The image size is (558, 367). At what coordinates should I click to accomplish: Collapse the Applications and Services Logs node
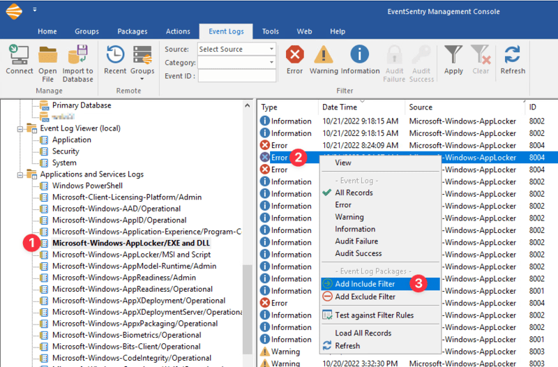[x=20, y=175]
